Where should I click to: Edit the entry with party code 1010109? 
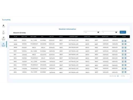tap(123, 69)
